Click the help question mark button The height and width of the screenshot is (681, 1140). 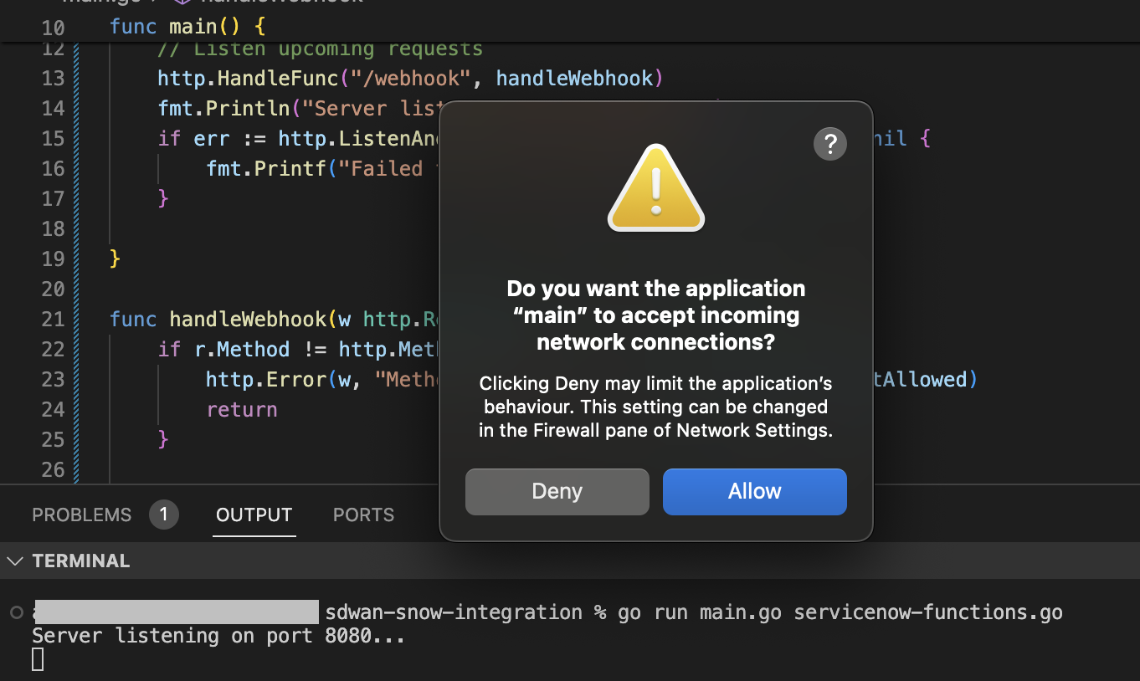[829, 145]
